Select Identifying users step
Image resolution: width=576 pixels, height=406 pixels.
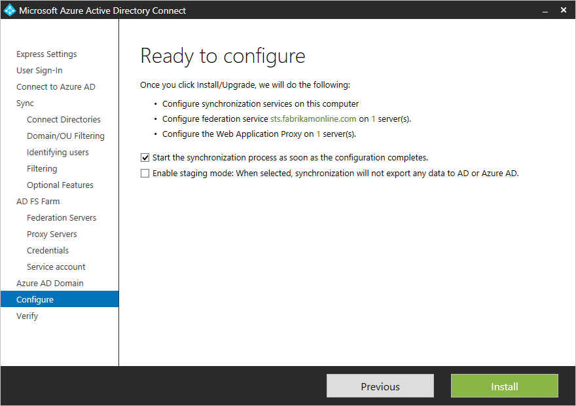(58, 152)
